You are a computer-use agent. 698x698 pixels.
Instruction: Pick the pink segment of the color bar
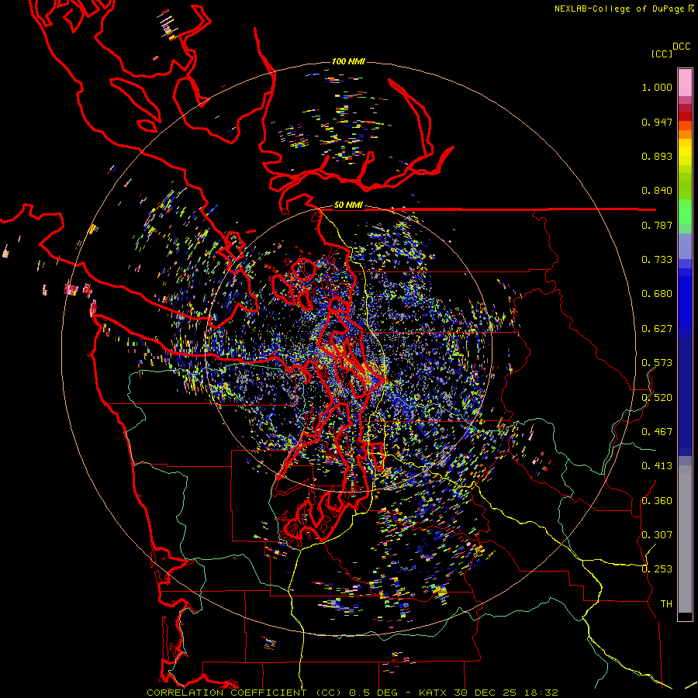685,82
